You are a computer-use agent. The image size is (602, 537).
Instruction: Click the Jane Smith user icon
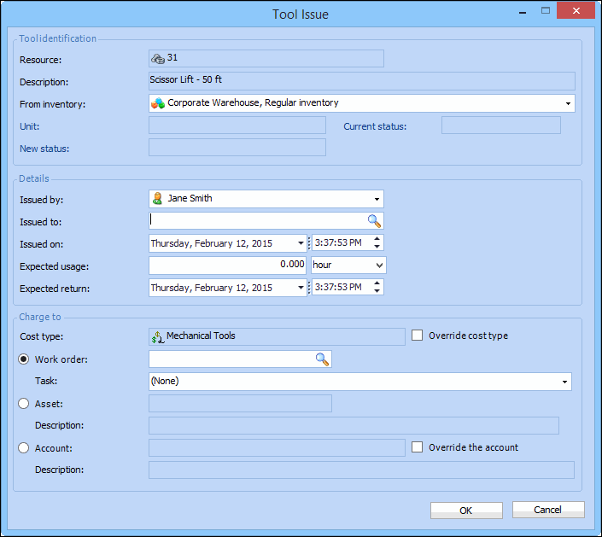pyautogui.click(x=157, y=198)
